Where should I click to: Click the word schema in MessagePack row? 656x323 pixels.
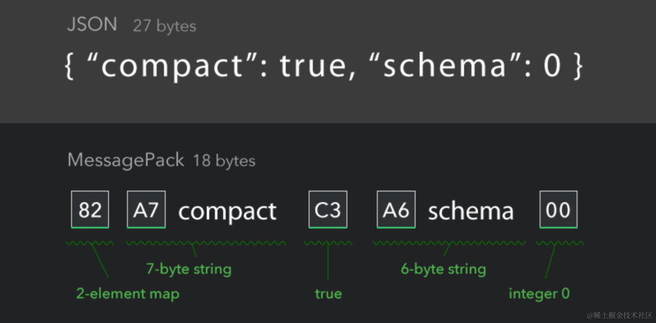471,211
